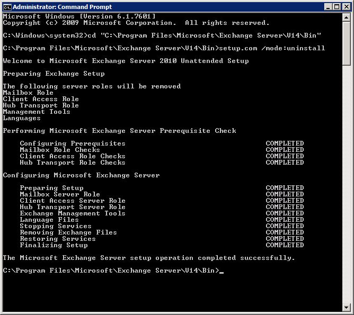Click the 'Mailbox Role Checks' step text
This screenshot has height=315, width=354.
[60, 150]
